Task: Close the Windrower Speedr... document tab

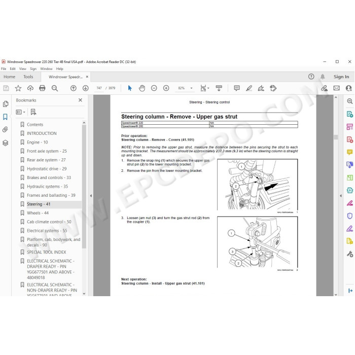Action: point(87,77)
